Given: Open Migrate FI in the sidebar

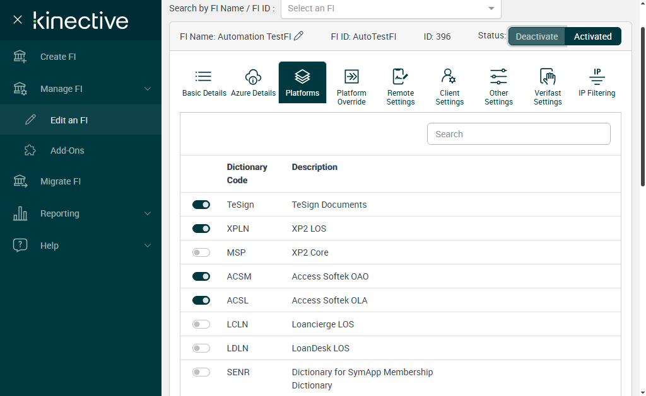Looking at the screenshot, I should (81, 181).
